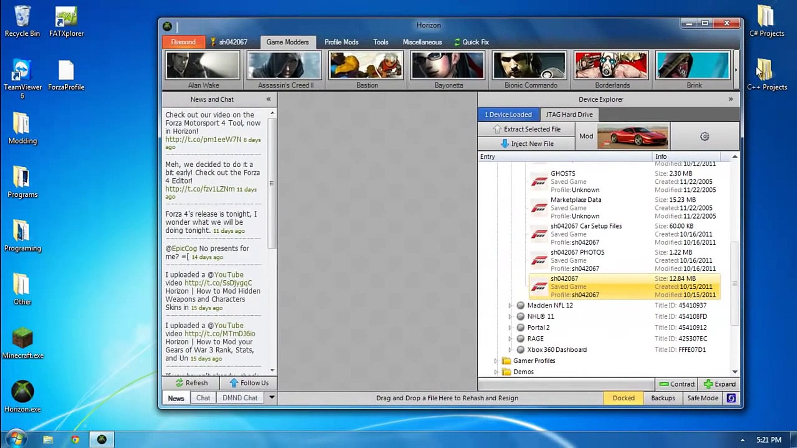The image size is (797, 448).
Task: Toggle the Backups button
Action: click(x=663, y=398)
